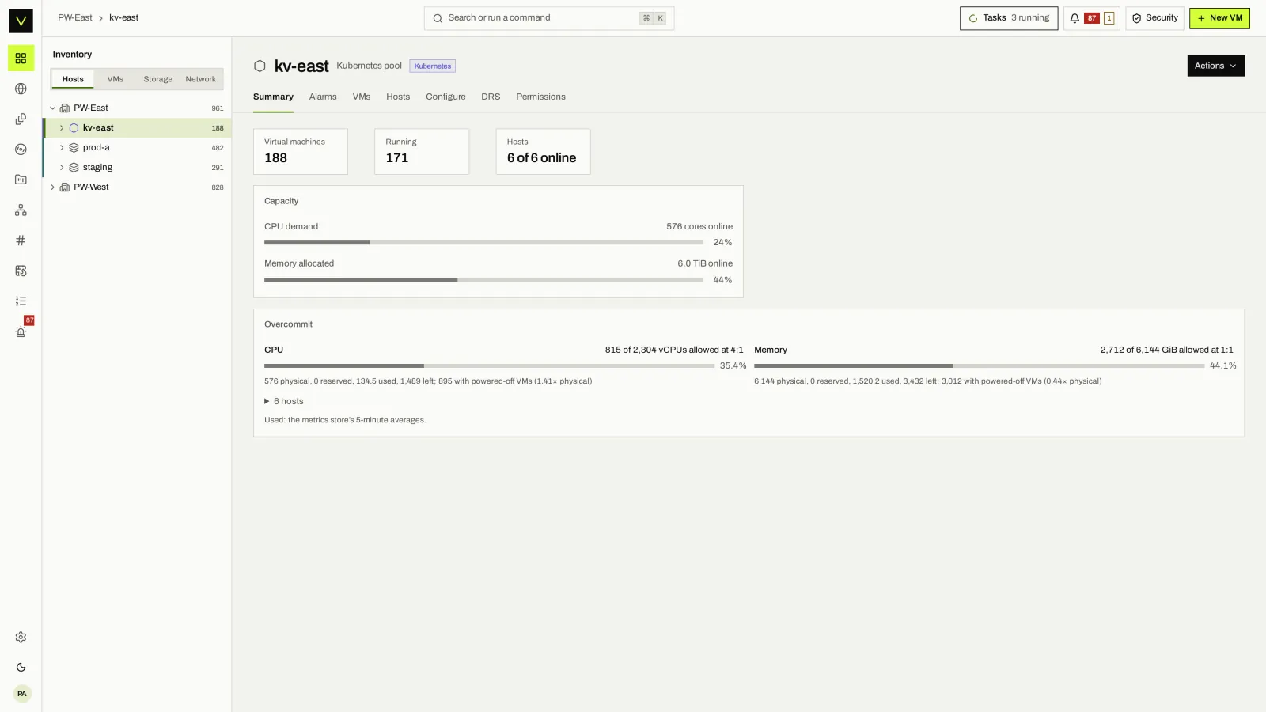Screen dimensions: 1266x712
Task: Open notifications bell in the top bar
Action: pos(1075,18)
